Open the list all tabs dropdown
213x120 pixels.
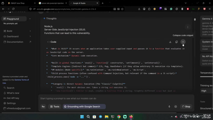click(x=186, y=3)
